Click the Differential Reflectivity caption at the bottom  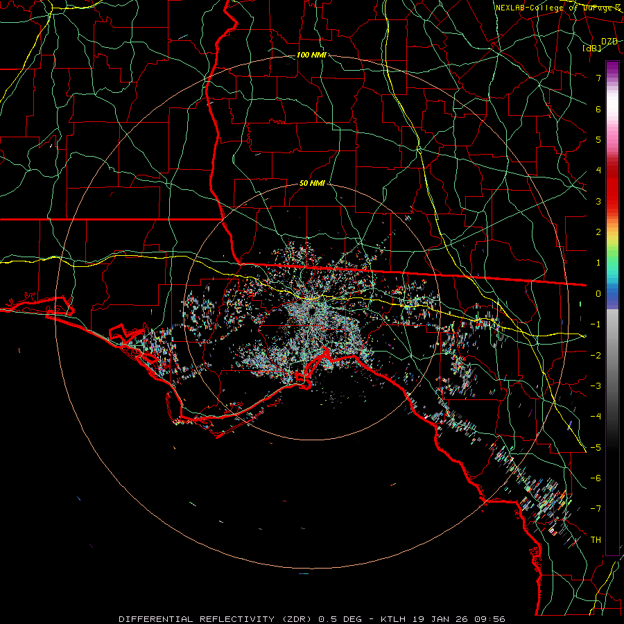312,619
